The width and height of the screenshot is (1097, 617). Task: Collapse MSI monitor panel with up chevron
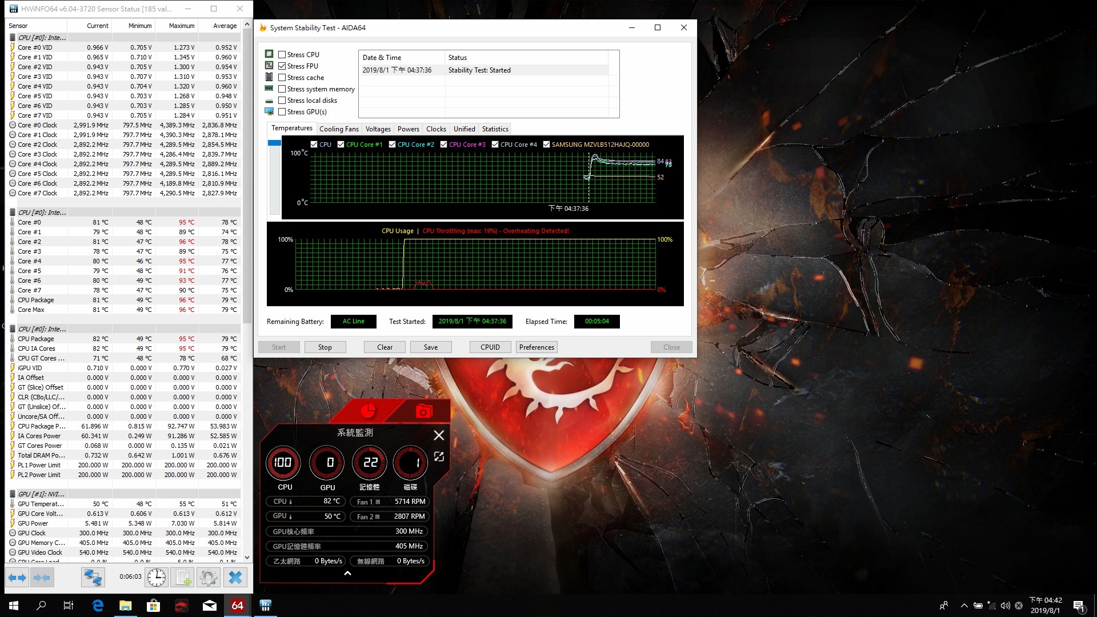click(x=347, y=573)
